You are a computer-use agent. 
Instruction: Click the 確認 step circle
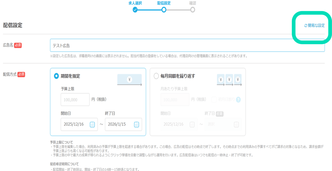(192, 10)
